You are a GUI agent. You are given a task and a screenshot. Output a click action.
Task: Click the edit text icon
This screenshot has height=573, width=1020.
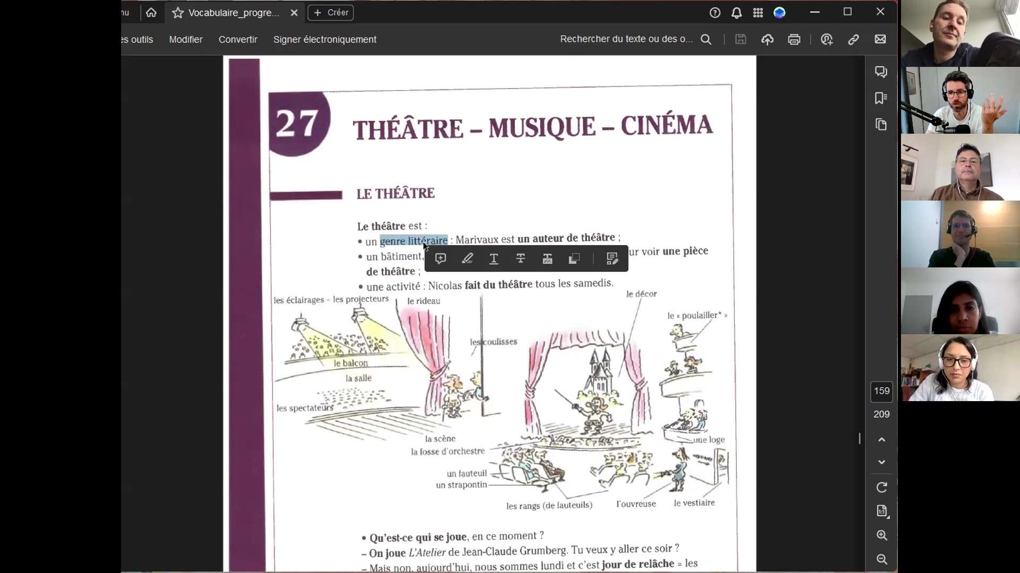tap(612, 258)
